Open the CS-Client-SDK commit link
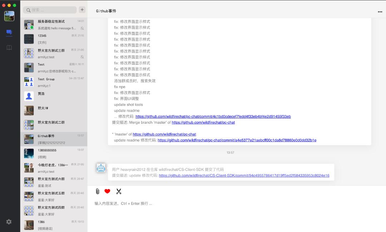386x232 pixels. click(244, 176)
